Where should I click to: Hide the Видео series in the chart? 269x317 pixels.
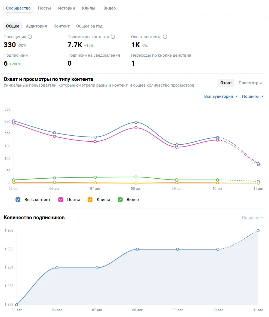(120, 200)
